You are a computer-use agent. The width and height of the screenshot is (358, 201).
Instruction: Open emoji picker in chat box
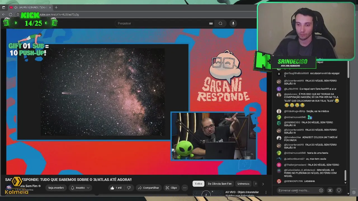(x=321, y=190)
